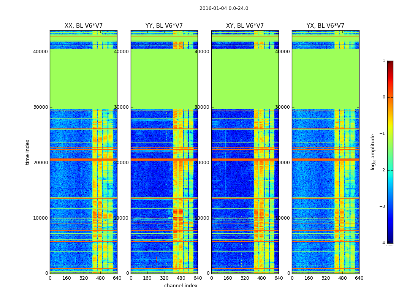399x304 pixels.
Task: Click the figure title 2016-01-04 0.0-24.0
Action: (224, 8)
